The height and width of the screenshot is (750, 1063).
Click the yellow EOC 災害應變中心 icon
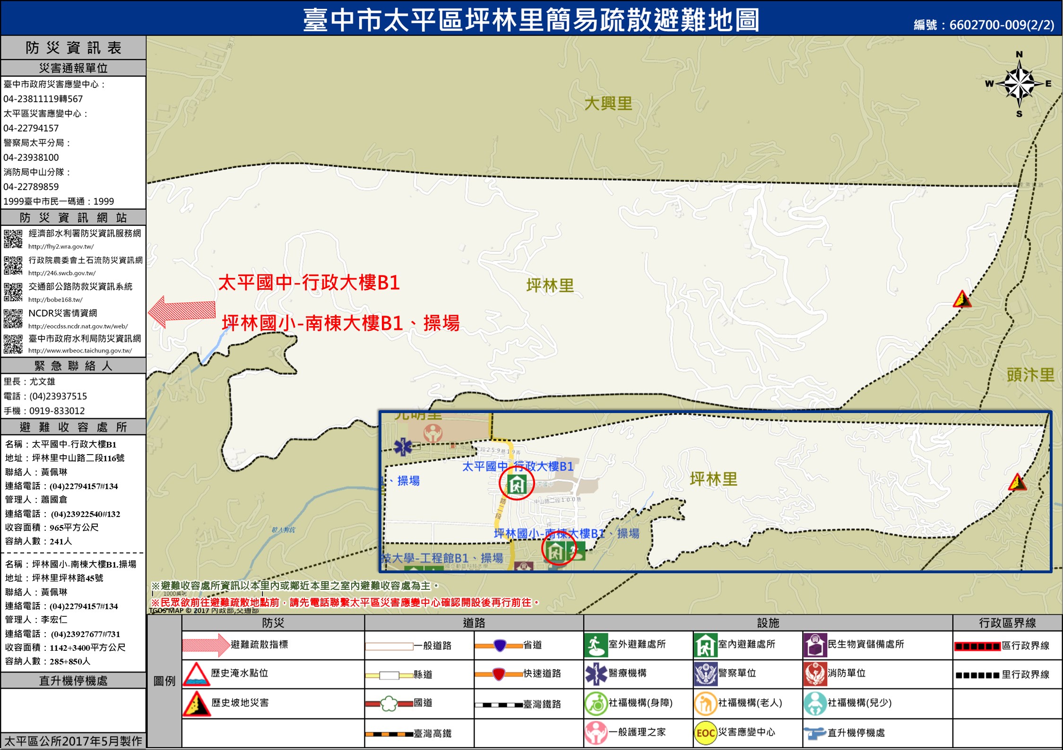click(706, 733)
